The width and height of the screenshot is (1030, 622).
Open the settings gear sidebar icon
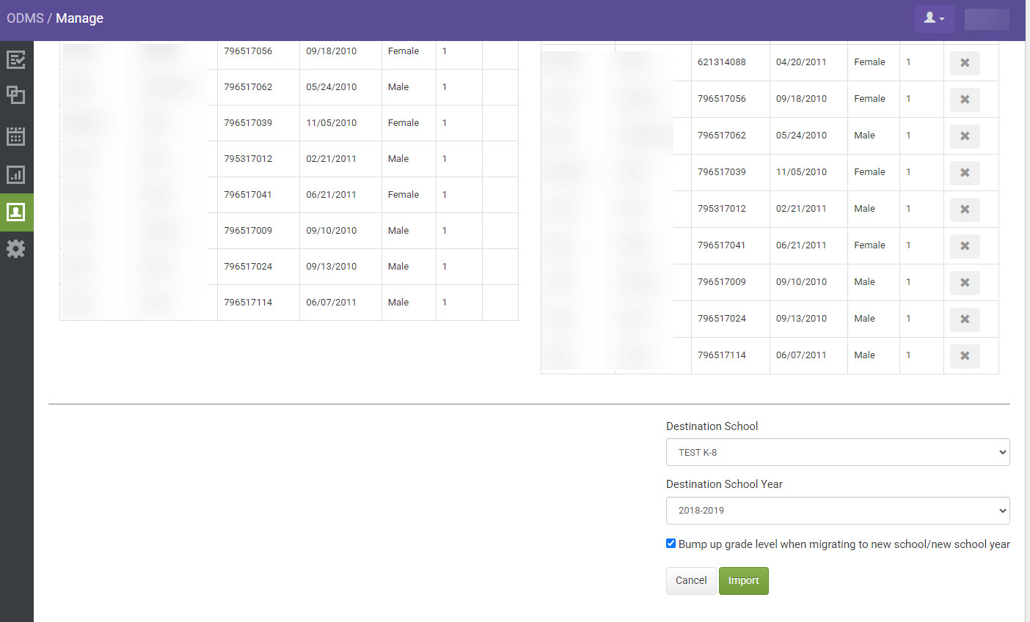click(16, 248)
